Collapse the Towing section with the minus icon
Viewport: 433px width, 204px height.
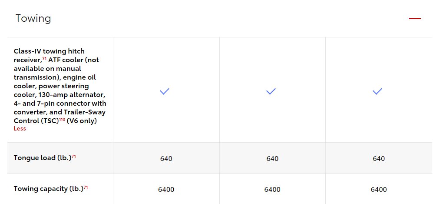pyautogui.click(x=415, y=19)
